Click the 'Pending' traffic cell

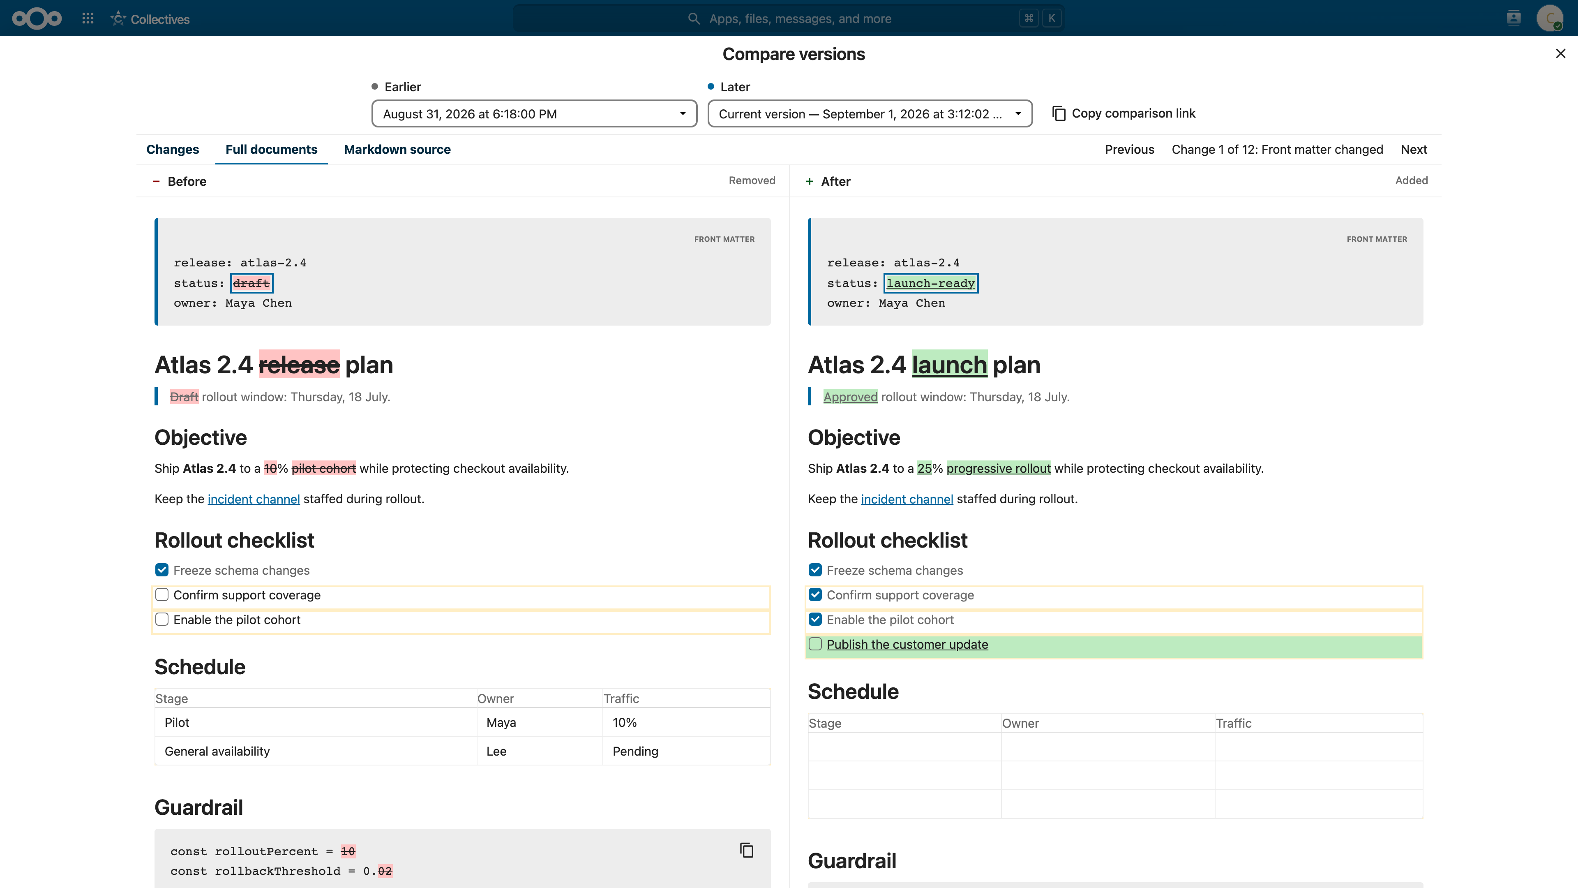686,752
